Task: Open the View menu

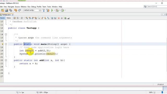Action: pyautogui.click(x=5, y=7)
